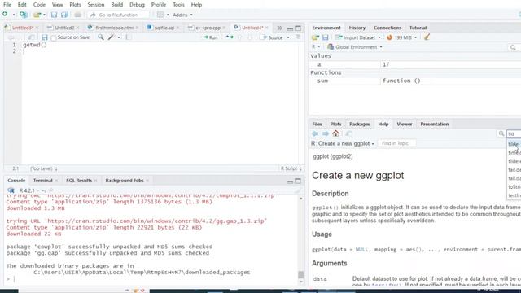
Task: Load workspace in Environment pane
Action: pyautogui.click(x=315, y=37)
